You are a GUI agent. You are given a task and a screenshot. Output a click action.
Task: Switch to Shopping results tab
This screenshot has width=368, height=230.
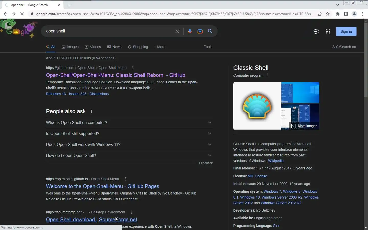[138, 47]
